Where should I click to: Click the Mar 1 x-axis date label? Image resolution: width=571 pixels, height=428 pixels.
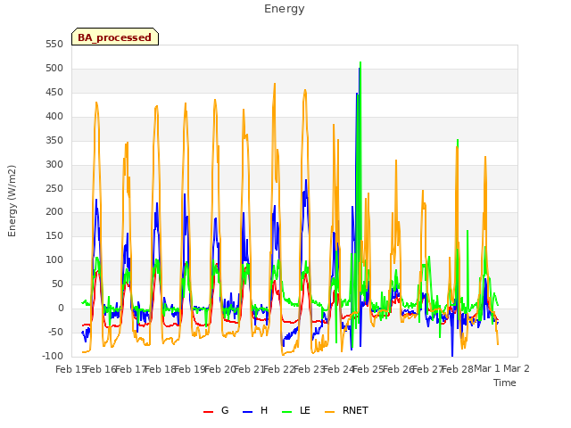point(487,368)
